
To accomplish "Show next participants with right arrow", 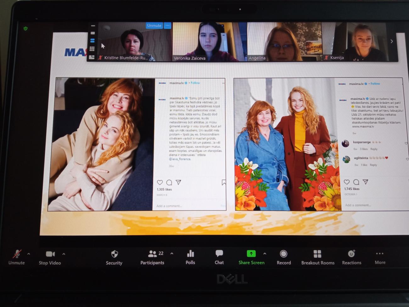I will click(392, 41).
